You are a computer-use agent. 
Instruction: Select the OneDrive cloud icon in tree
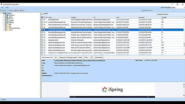point(8,15)
